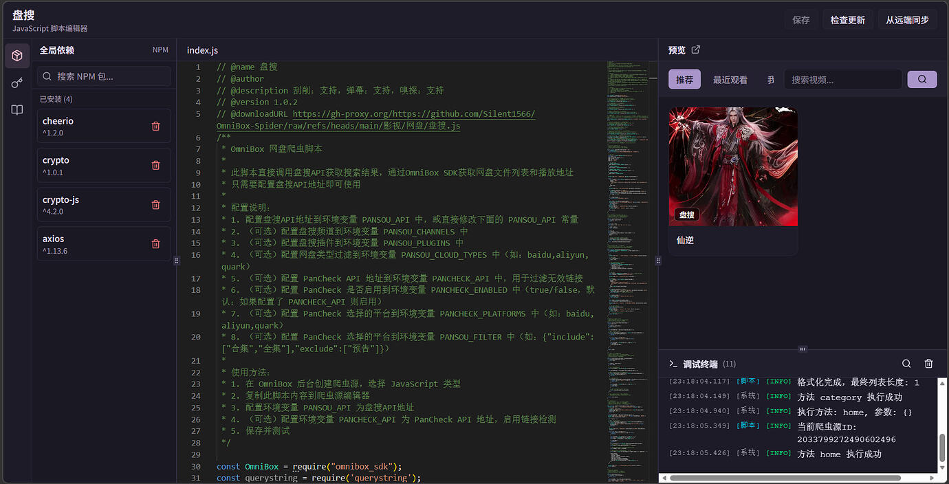Image resolution: width=949 pixels, height=484 pixels.
Task: Click the 已安装 (4) heading
Action: pos(56,99)
